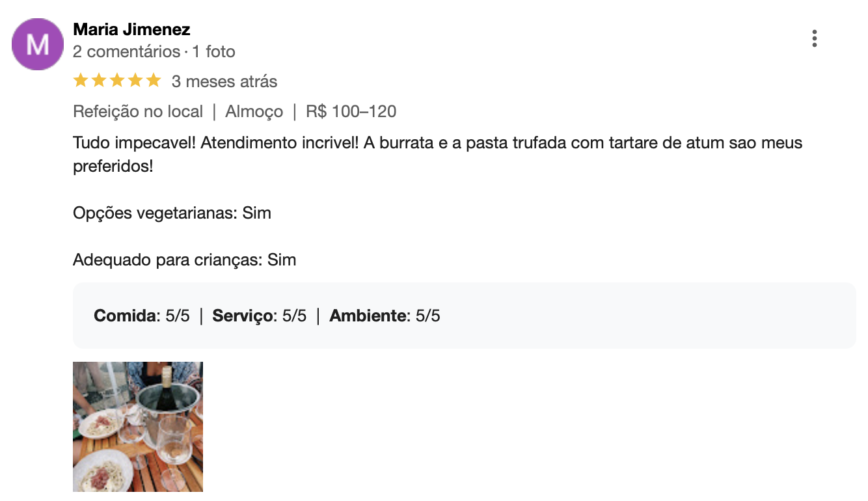Click the 'Ambiente: 5/5' rating
The height and width of the screenshot is (501, 868).
[x=385, y=316]
